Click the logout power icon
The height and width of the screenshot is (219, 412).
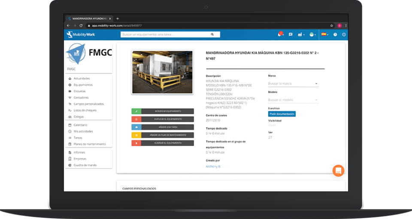344,34
